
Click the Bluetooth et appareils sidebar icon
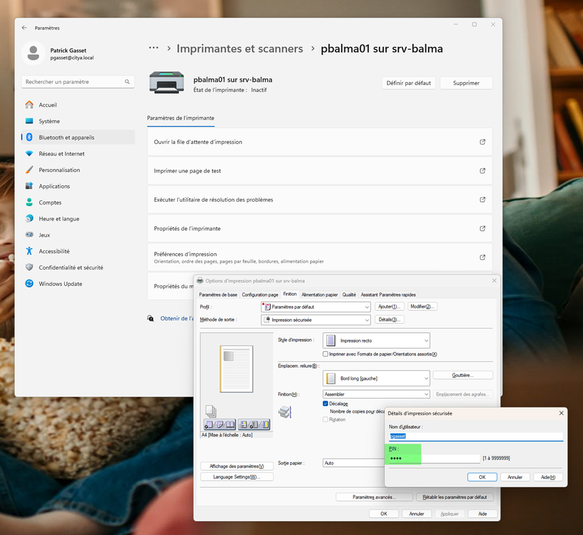(x=29, y=138)
